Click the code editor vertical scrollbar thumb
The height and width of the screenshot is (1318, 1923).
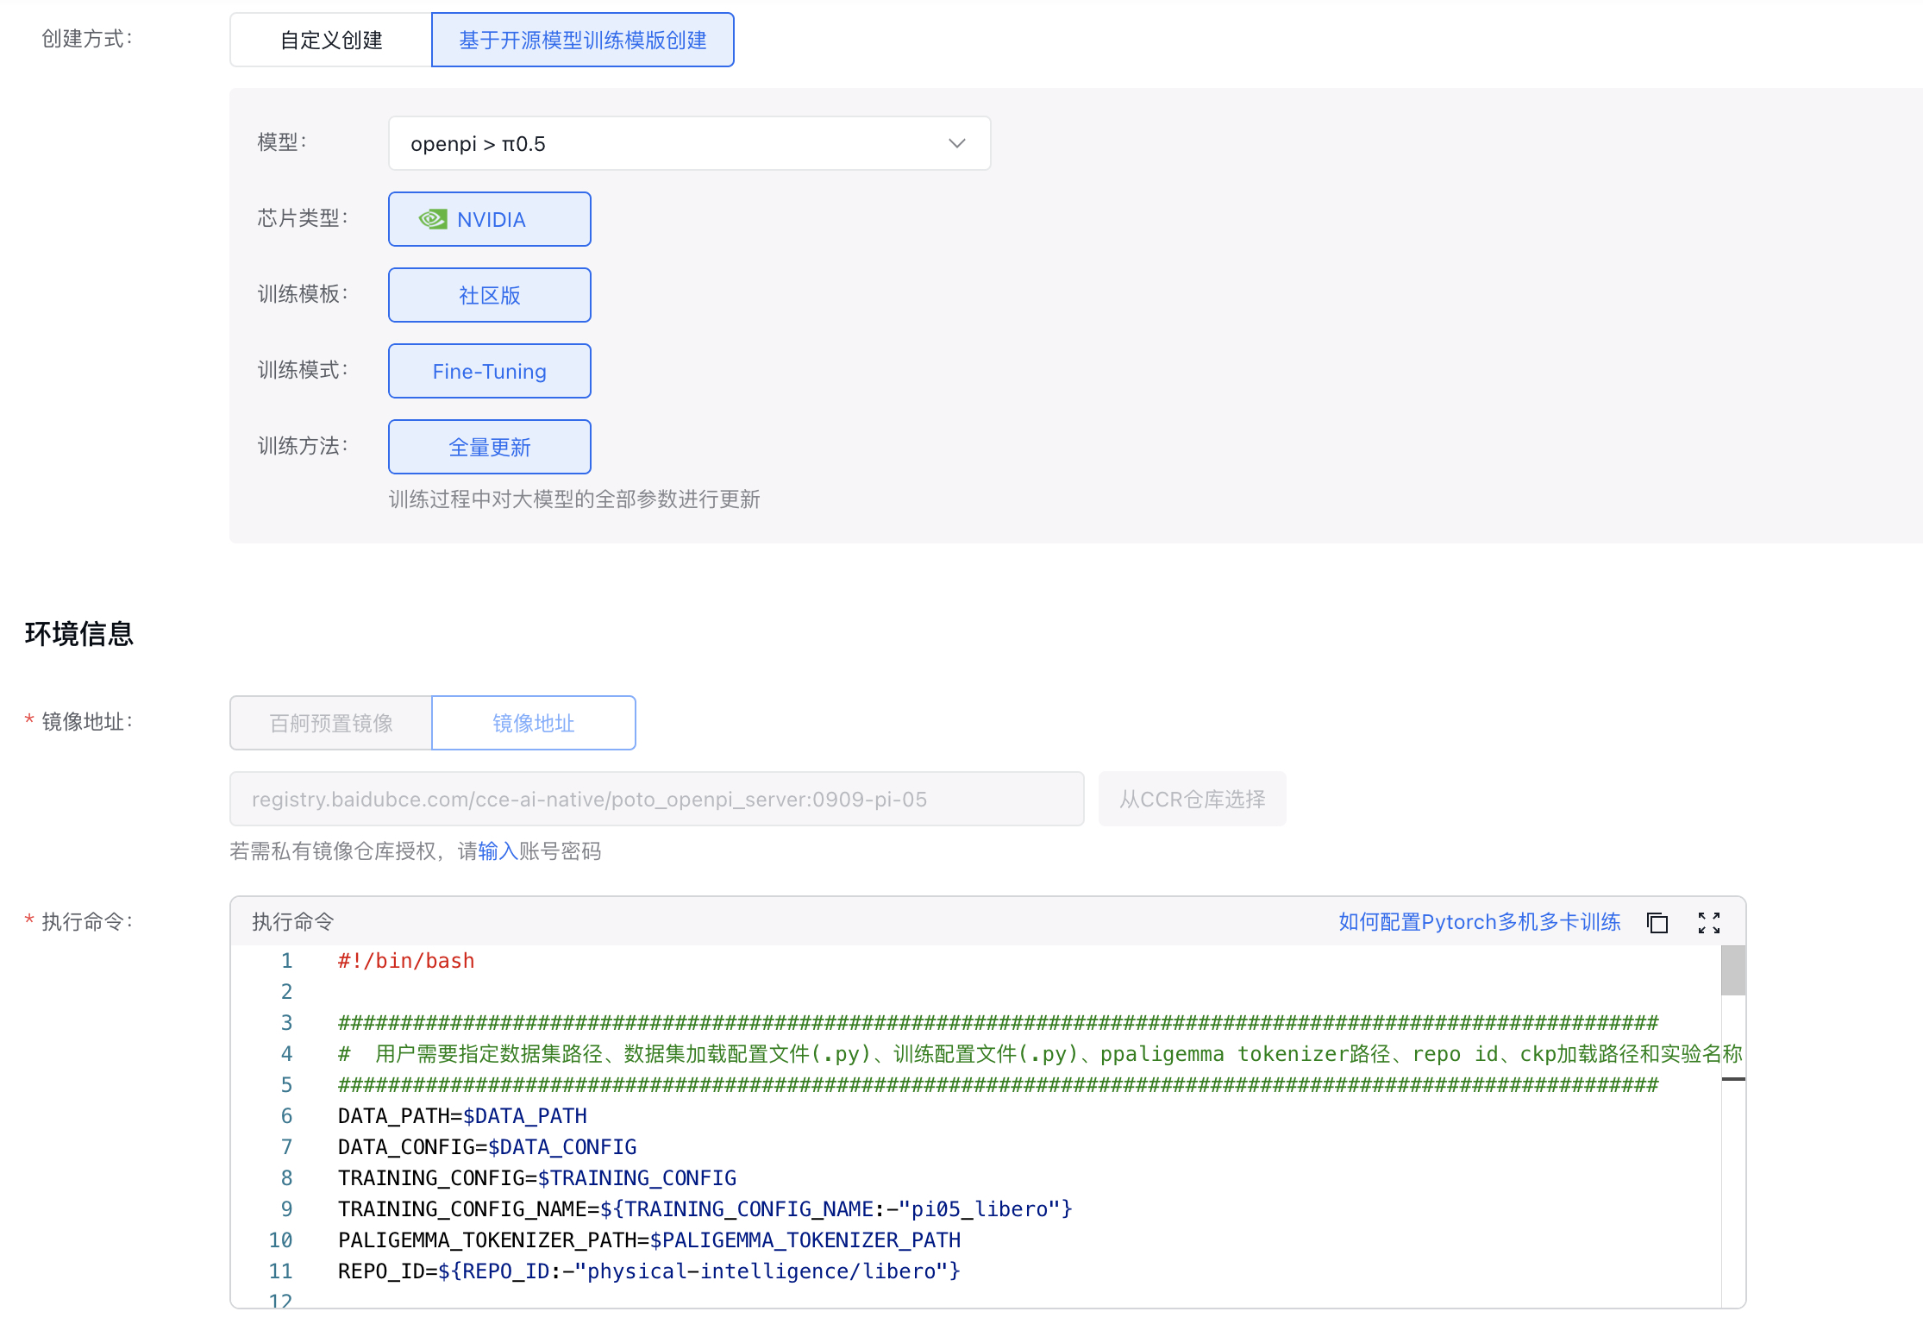(x=1732, y=970)
